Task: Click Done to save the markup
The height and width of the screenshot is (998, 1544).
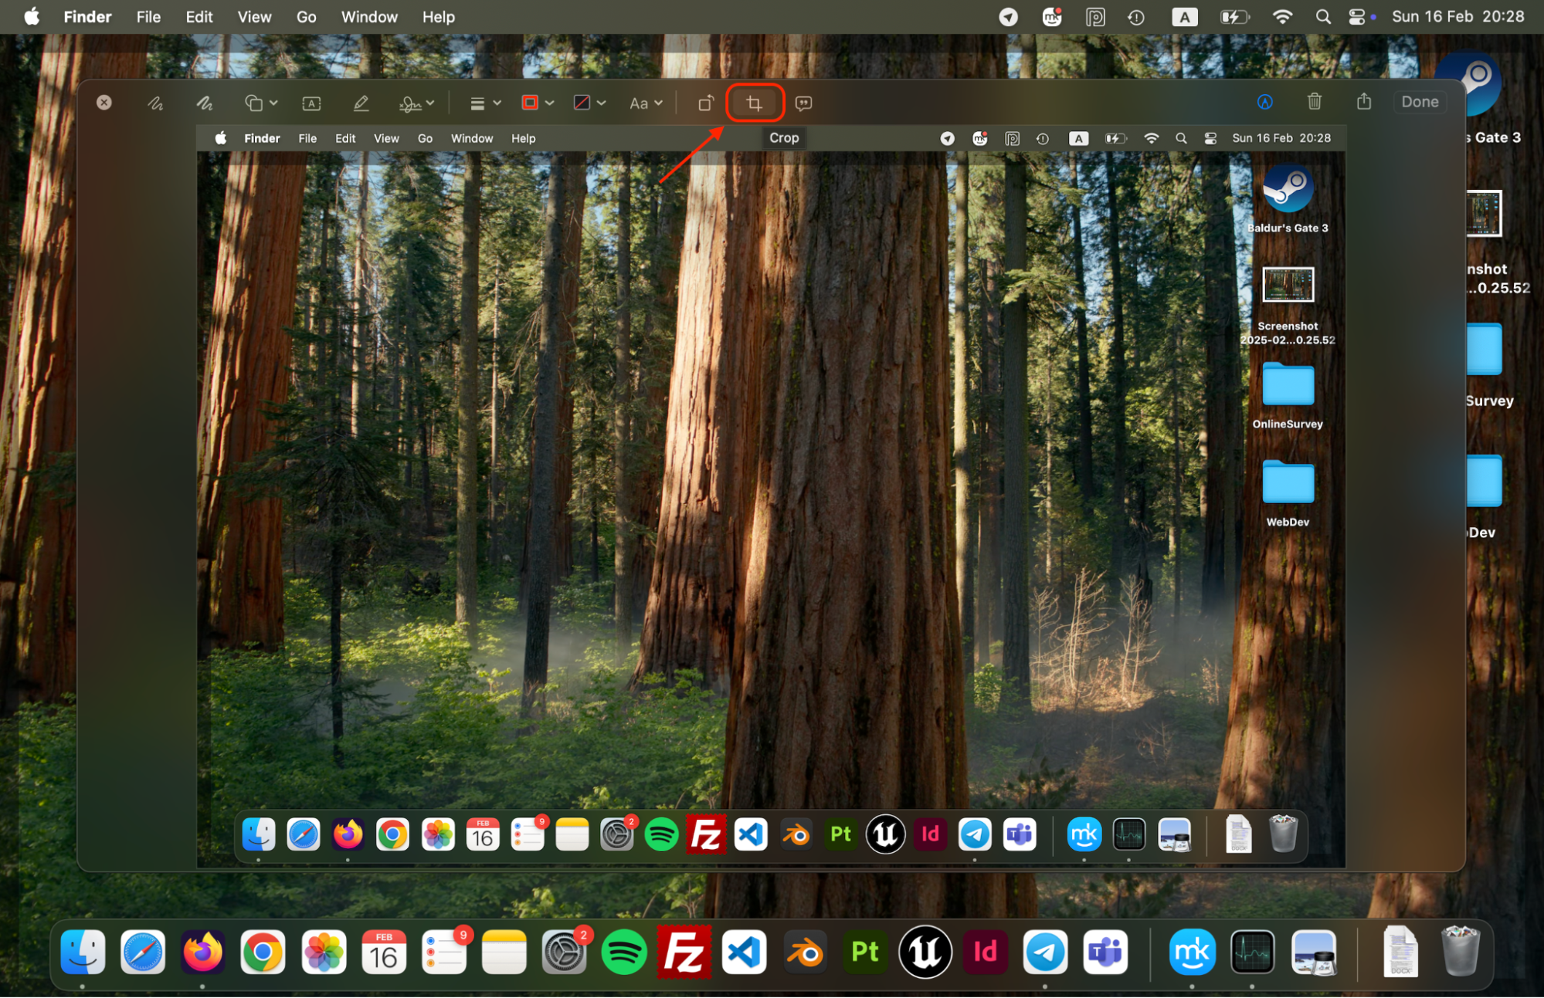Action: [x=1420, y=101]
